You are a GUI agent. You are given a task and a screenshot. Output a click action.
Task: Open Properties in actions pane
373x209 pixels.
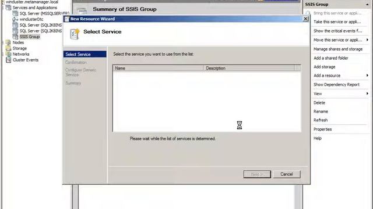click(322, 129)
